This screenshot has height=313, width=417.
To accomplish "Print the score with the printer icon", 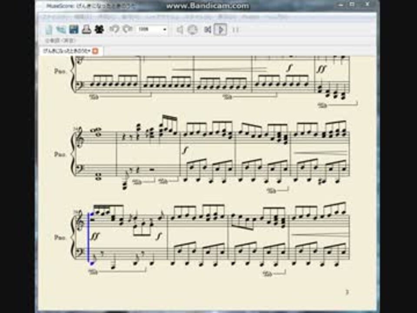I will (86, 29).
